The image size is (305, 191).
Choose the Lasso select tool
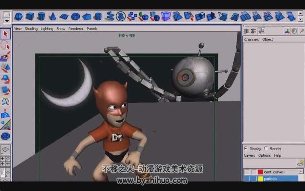[5, 45]
